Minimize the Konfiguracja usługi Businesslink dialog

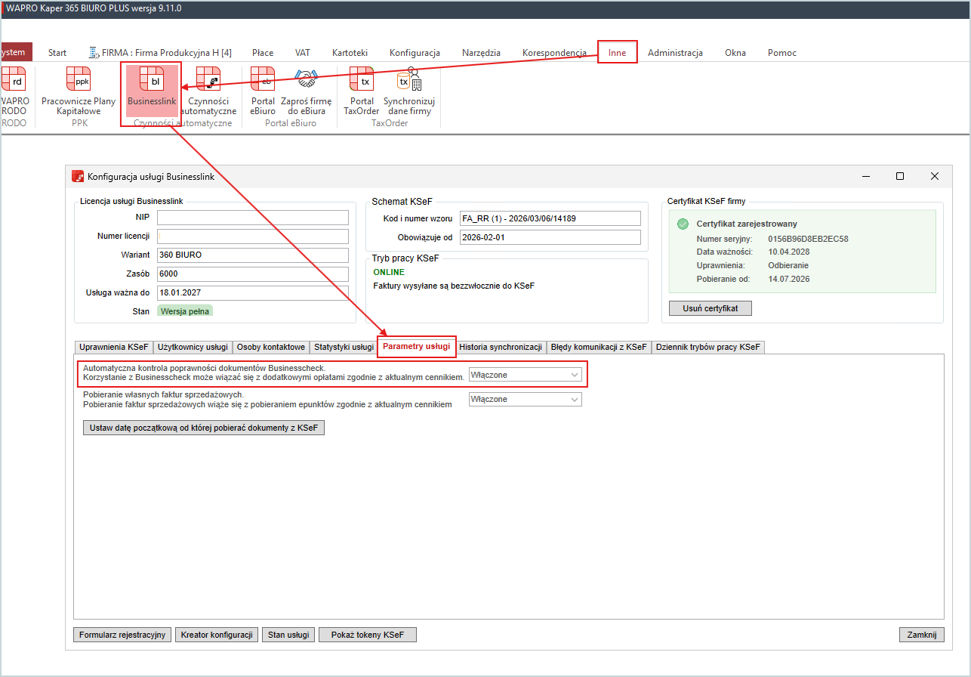pos(865,176)
